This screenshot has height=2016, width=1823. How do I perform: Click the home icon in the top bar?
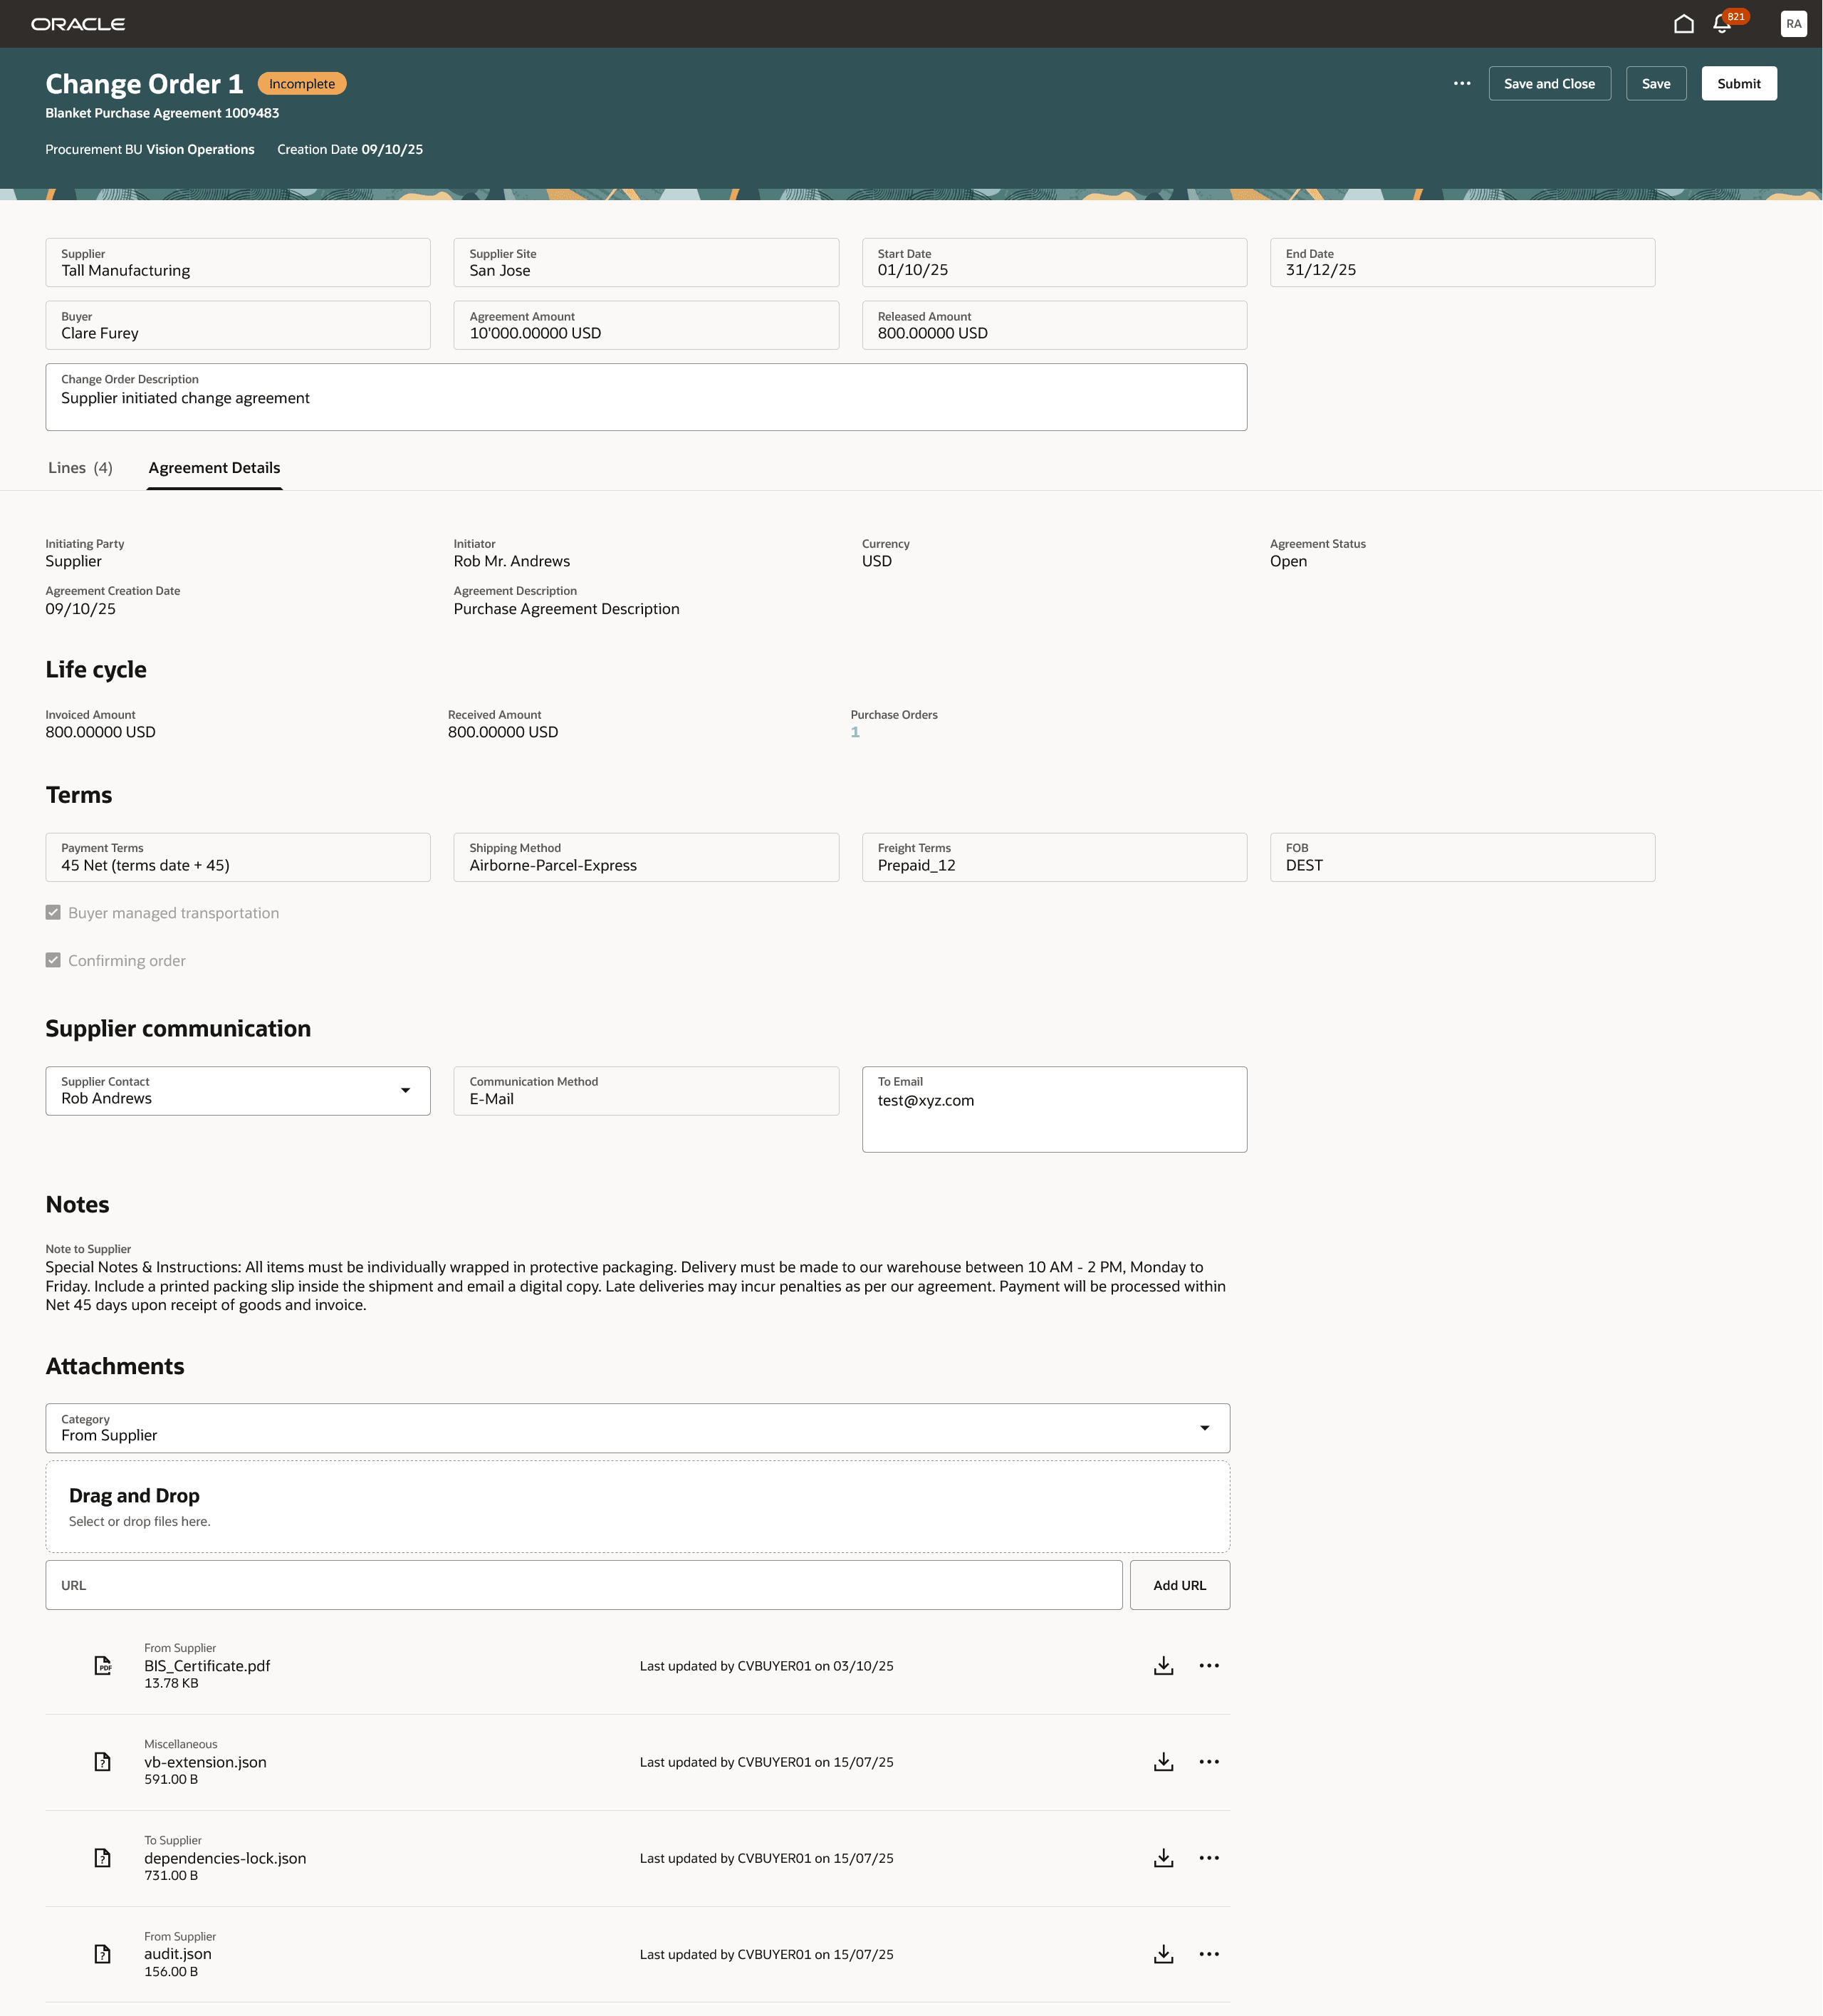(1683, 24)
